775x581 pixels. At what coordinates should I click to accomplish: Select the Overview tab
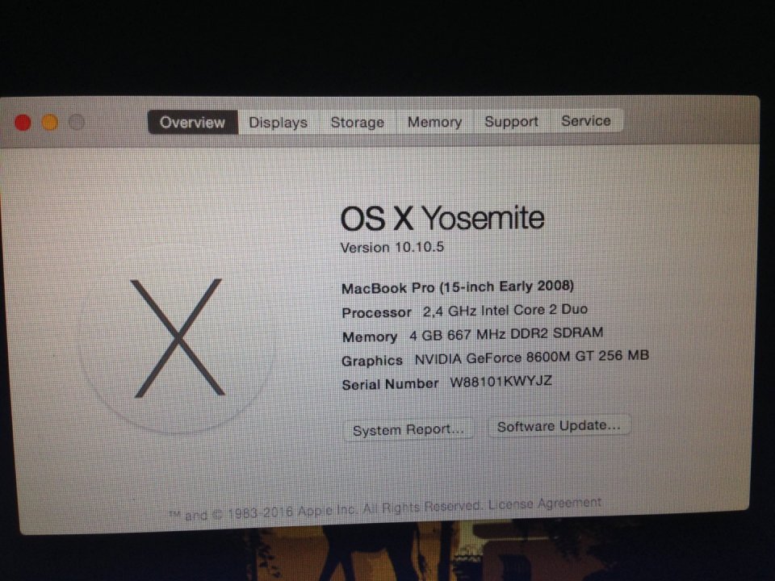[x=192, y=122]
